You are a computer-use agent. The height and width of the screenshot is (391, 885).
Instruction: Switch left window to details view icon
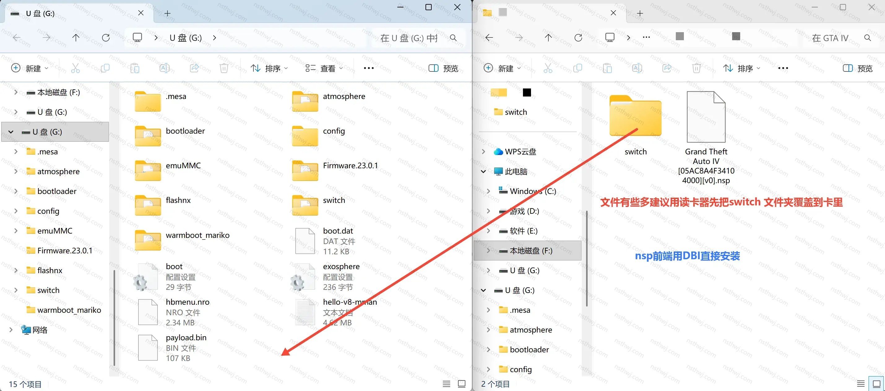(446, 384)
